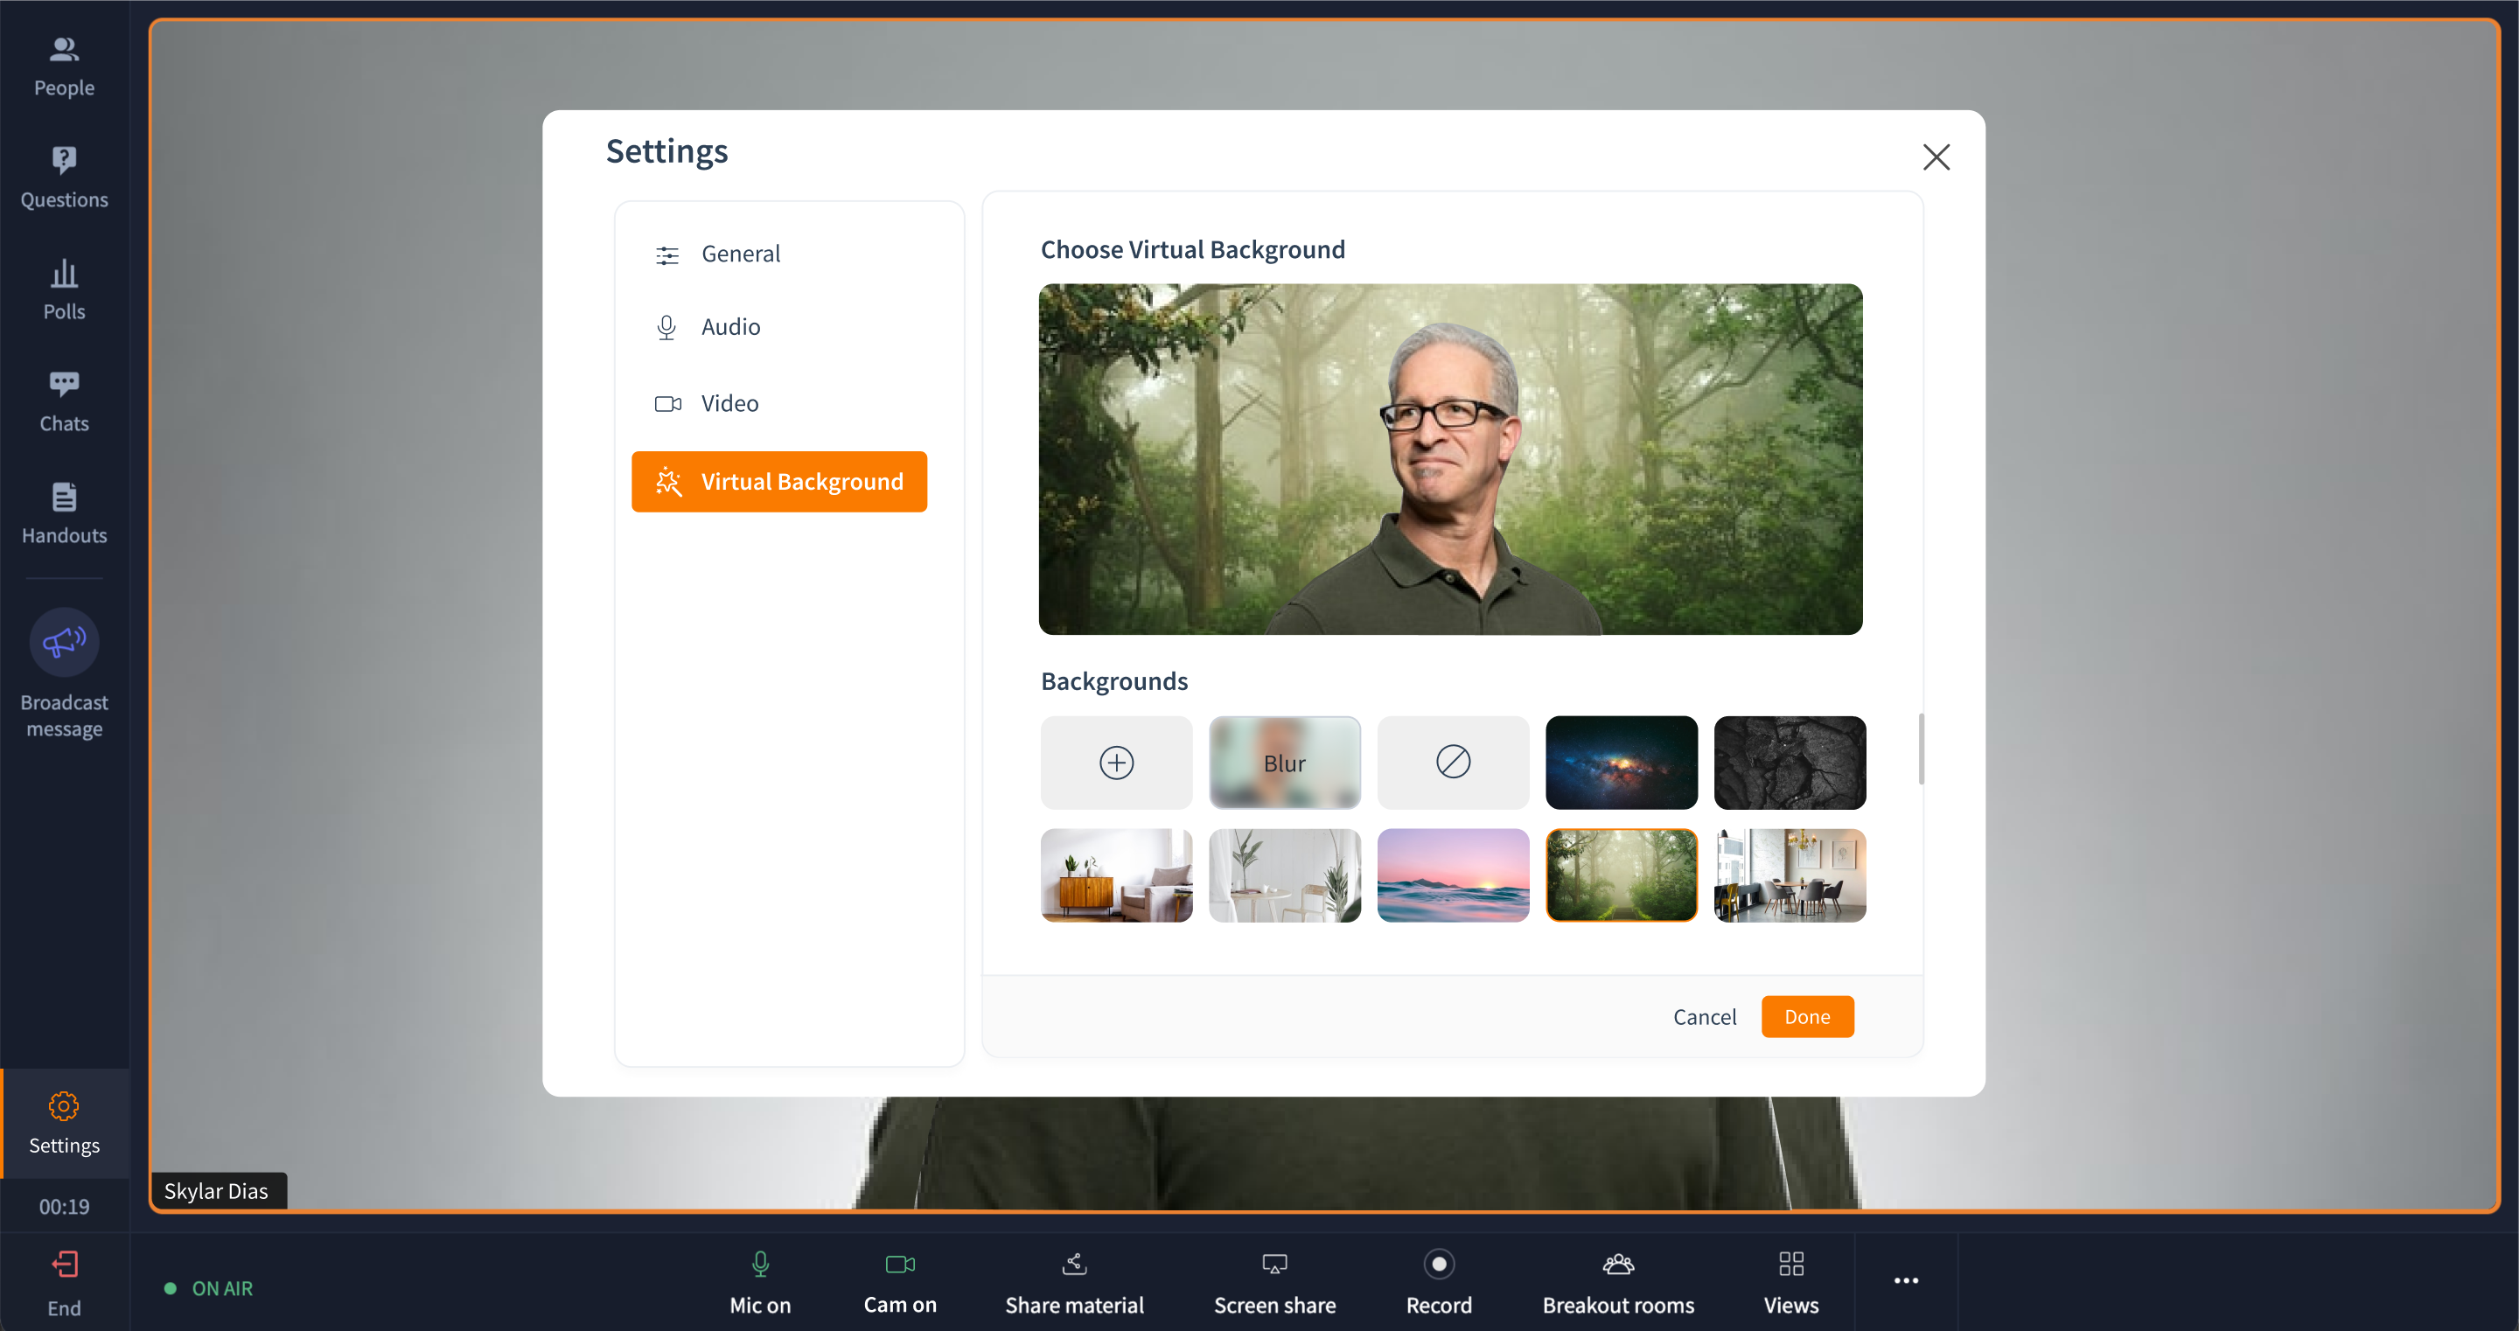Switch to the Audio settings tab
Viewport: 2519px width, 1331px height.
click(729, 327)
